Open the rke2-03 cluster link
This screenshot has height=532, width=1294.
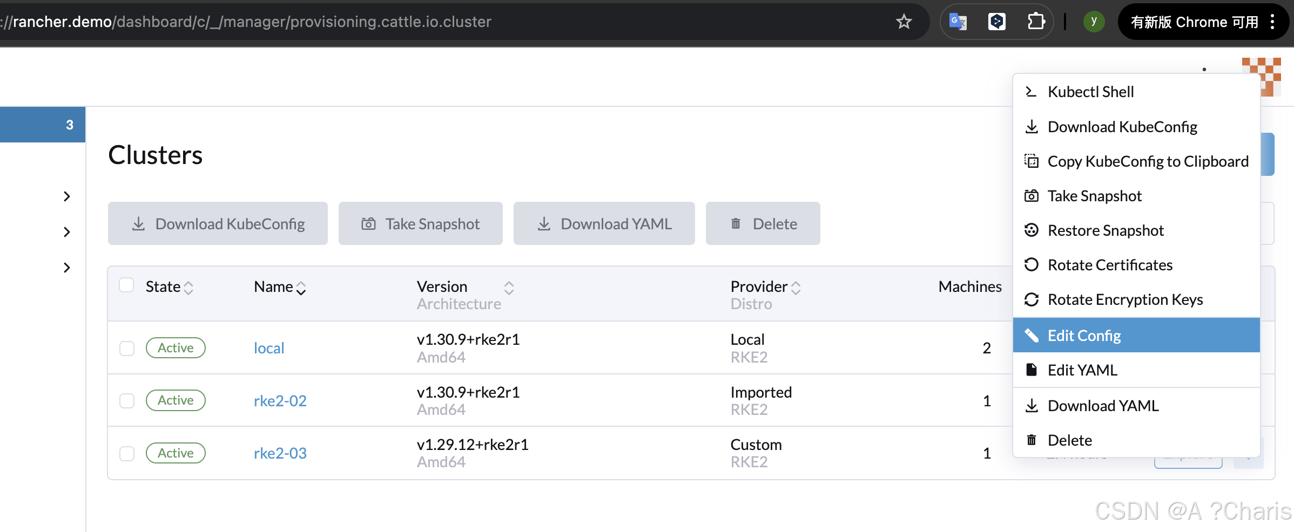coord(280,453)
